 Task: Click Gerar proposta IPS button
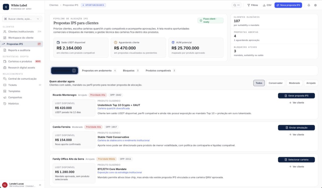pyautogui.click(x=296, y=96)
